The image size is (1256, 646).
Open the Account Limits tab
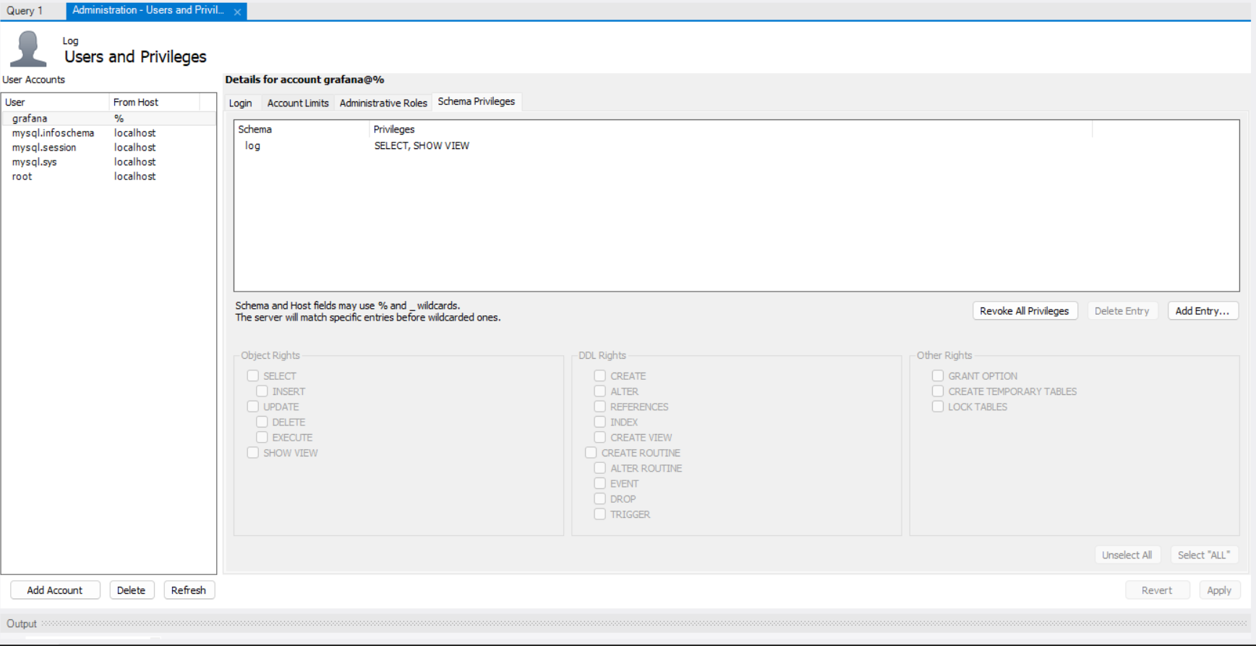[x=298, y=103]
